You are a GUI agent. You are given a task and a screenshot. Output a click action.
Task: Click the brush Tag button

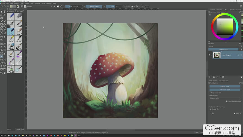[x=17, y=11]
